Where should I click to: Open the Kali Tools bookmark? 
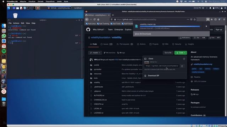[x=115, y=24]
